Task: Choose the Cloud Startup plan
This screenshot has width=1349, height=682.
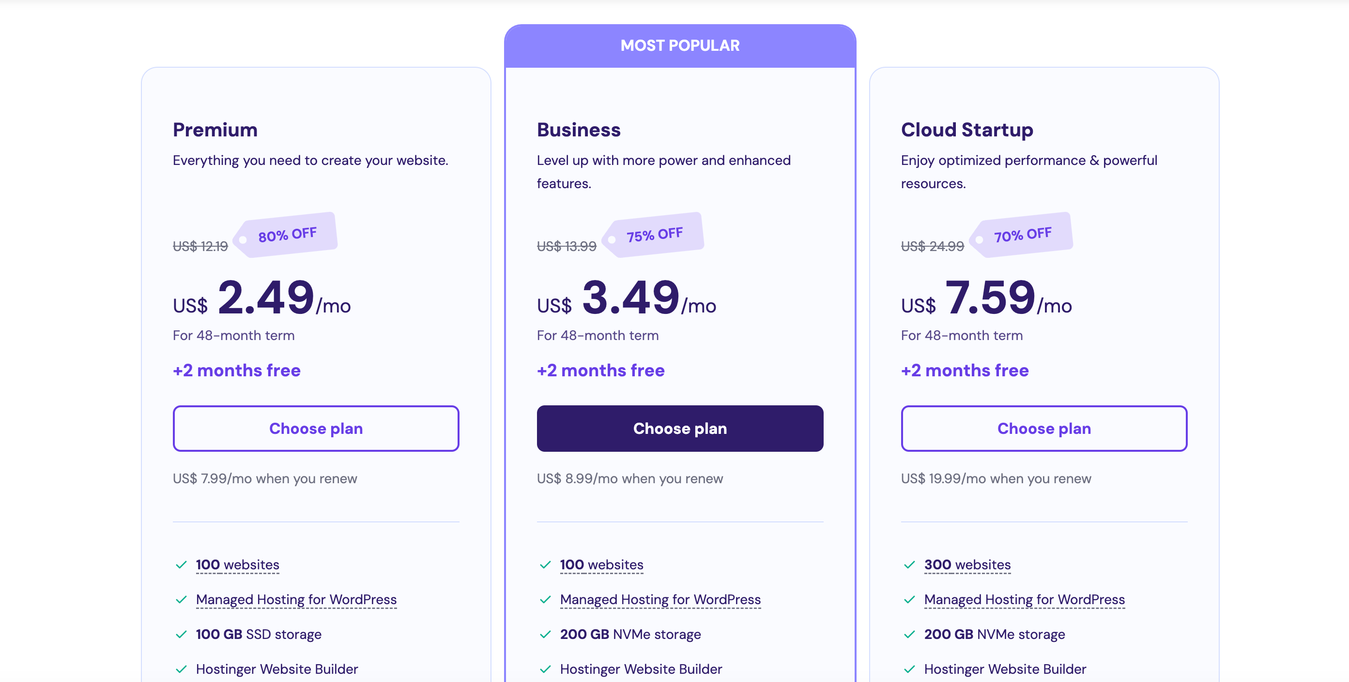Action: (1043, 429)
